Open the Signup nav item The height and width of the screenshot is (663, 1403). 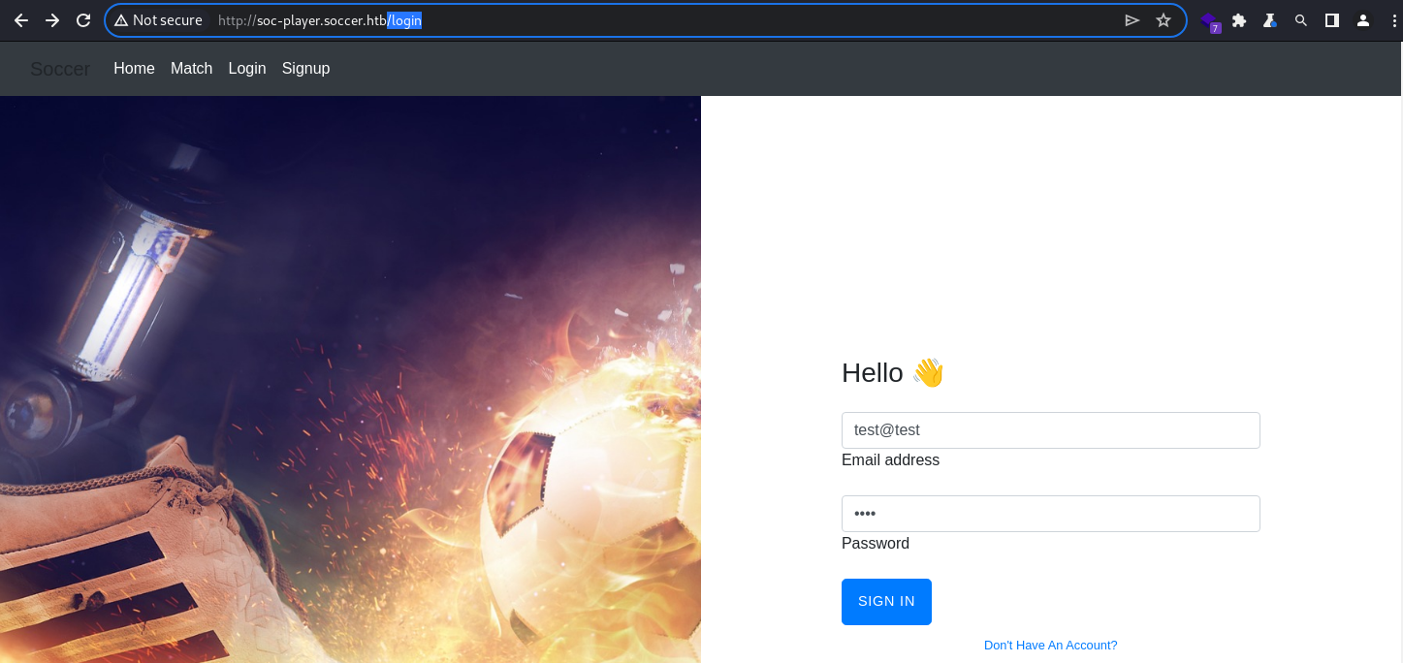[x=306, y=68]
